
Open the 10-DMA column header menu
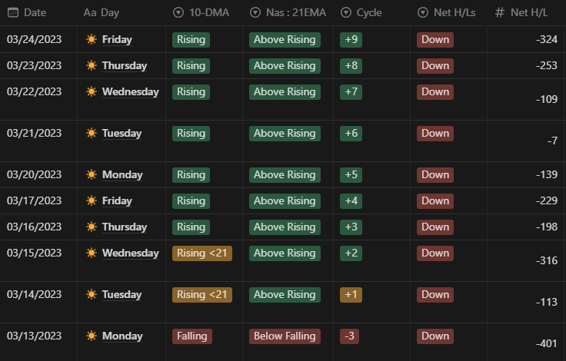tap(205, 12)
